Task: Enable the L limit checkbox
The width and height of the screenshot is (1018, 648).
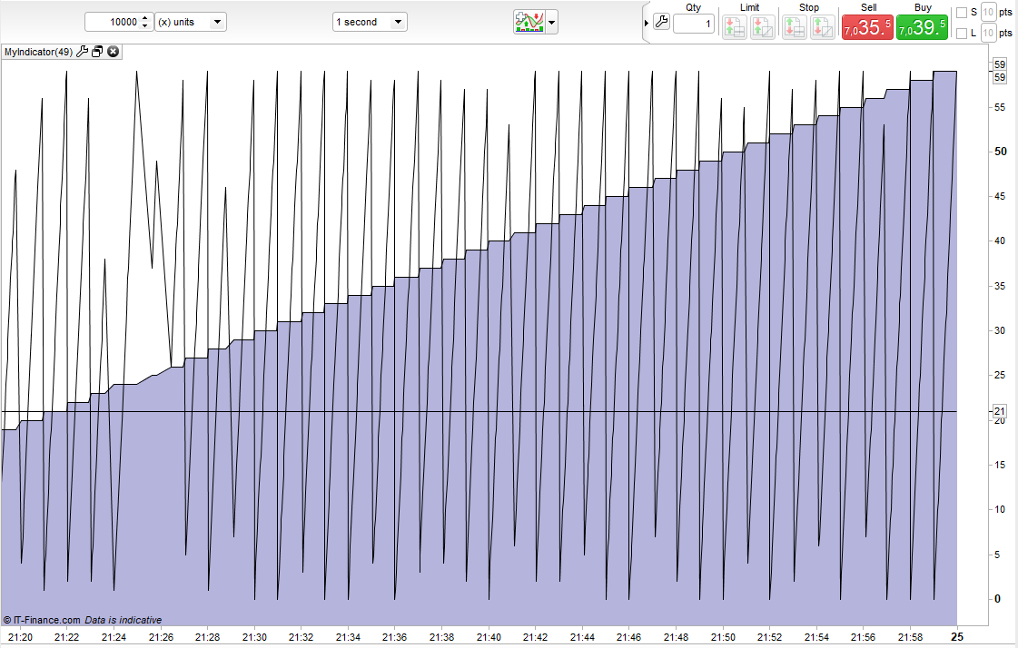Action: coord(962,33)
